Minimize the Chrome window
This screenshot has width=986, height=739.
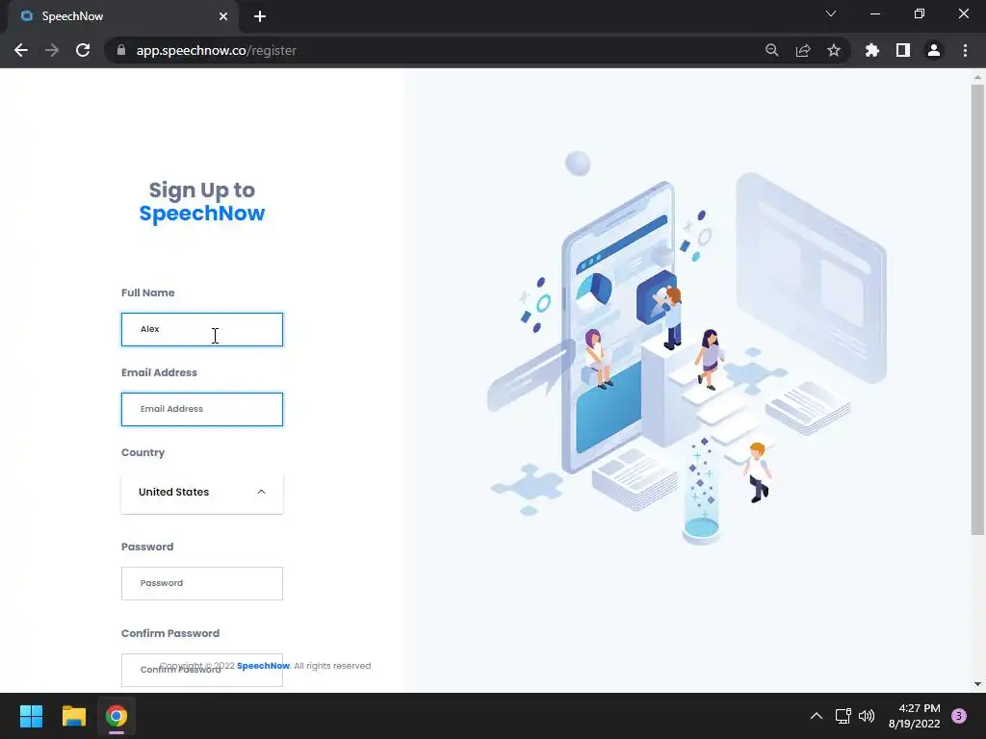pos(874,13)
